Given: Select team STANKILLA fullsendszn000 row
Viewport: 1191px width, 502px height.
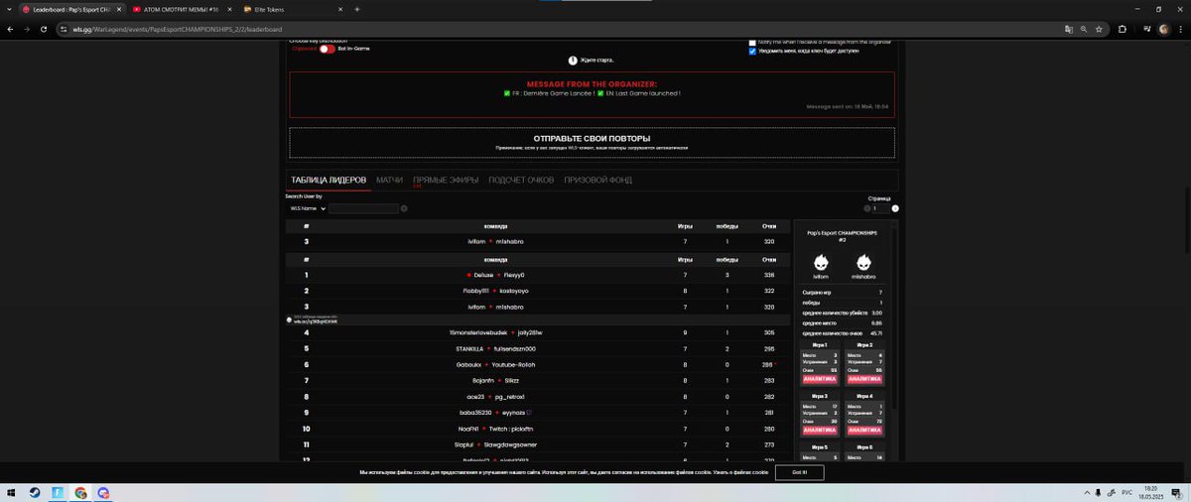Looking at the screenshot, I should [539, 348].
